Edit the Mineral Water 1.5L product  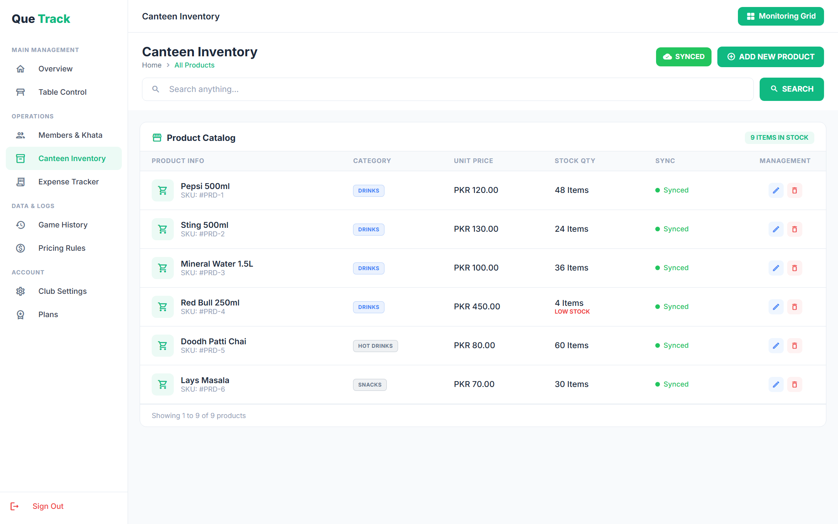coord(776,268)
